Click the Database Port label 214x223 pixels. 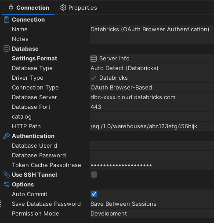[31, 107]
